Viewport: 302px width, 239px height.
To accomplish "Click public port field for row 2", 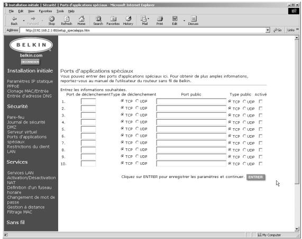I will pyautogui.click(x=191, y=109).
